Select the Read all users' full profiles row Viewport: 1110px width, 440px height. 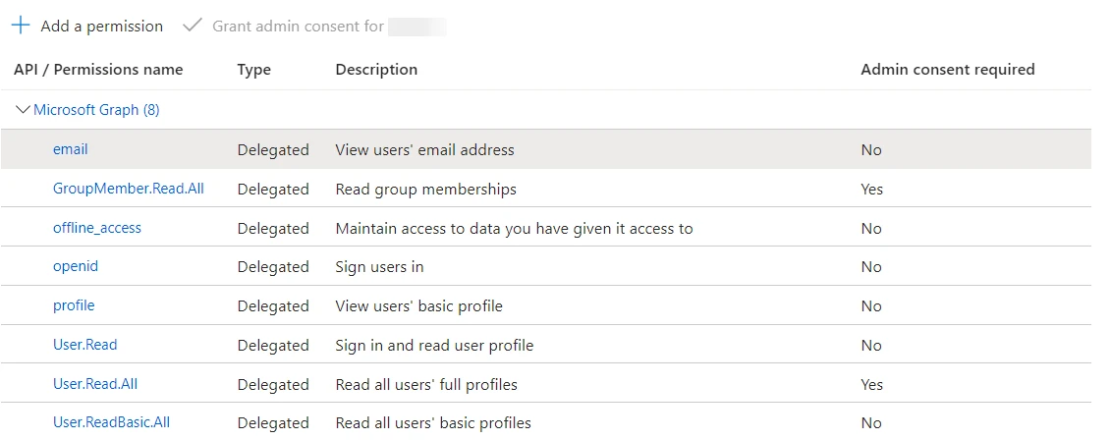tap(546, 383)
